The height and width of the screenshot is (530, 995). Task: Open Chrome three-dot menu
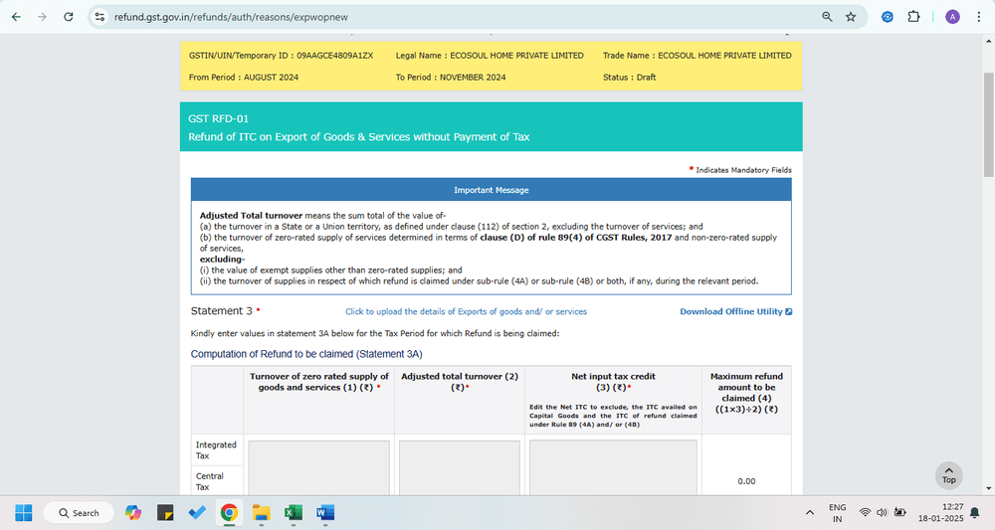click(x=978, y=17)
